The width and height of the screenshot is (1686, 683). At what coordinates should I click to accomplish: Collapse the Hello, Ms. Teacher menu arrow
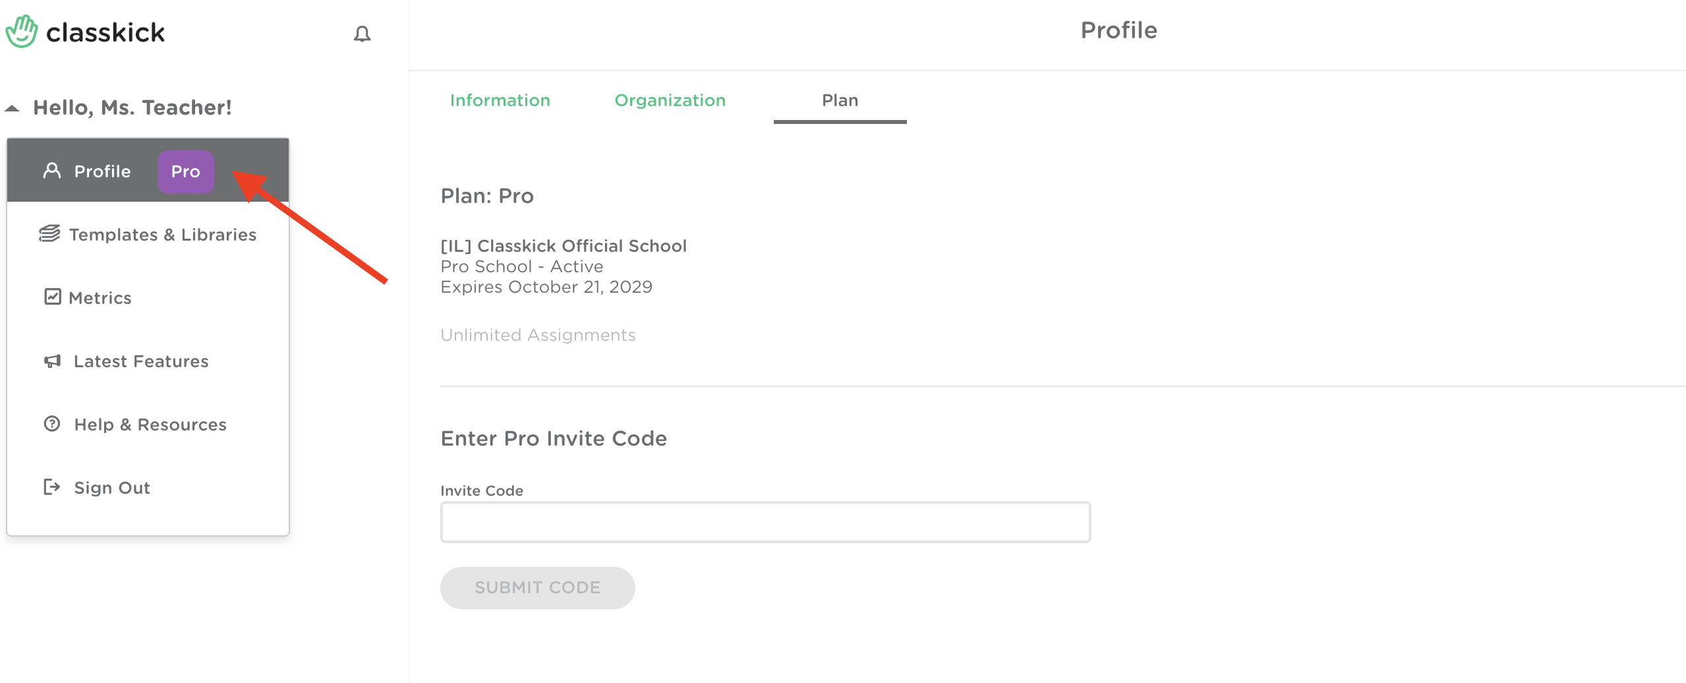[x=12, y=108]
